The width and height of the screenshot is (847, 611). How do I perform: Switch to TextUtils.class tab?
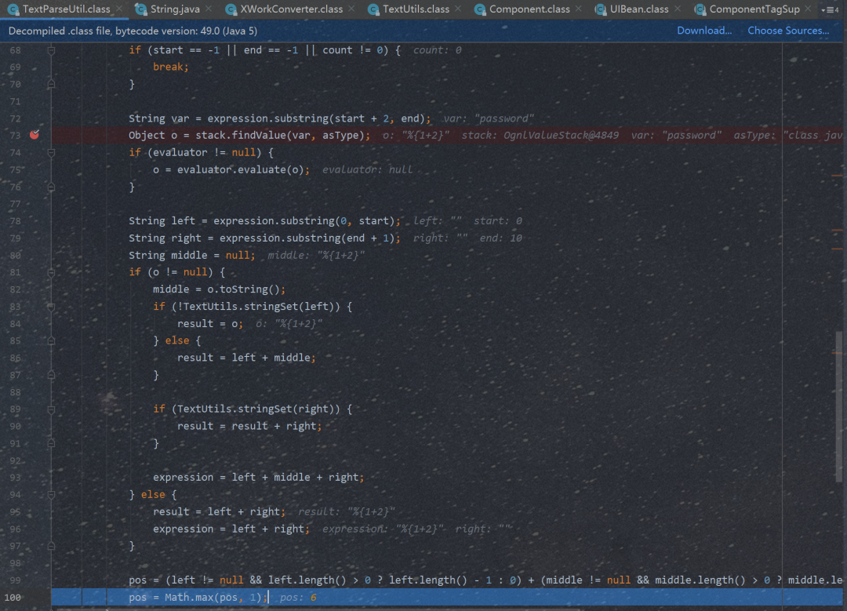point(416,9)
